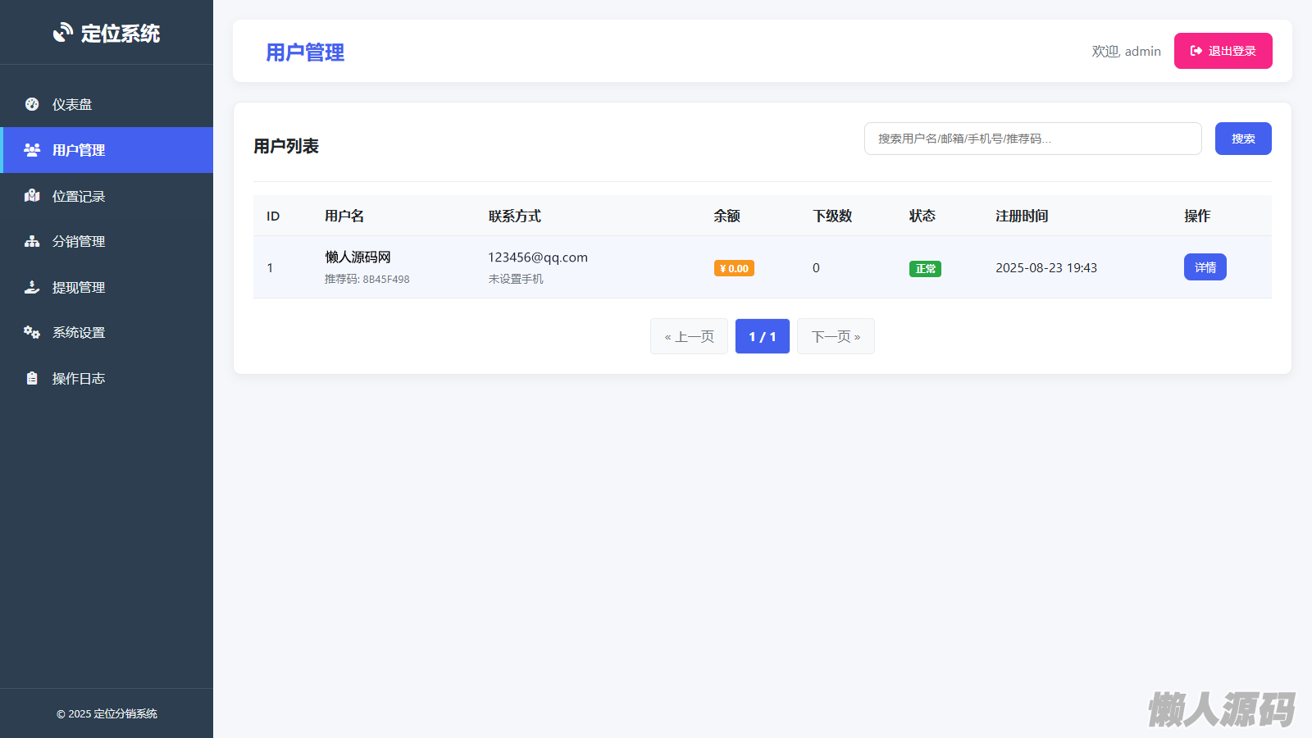Click the withdrawal hand icon in sidebar
This screenshot has height=738, width=1312.
click(32, 287)
